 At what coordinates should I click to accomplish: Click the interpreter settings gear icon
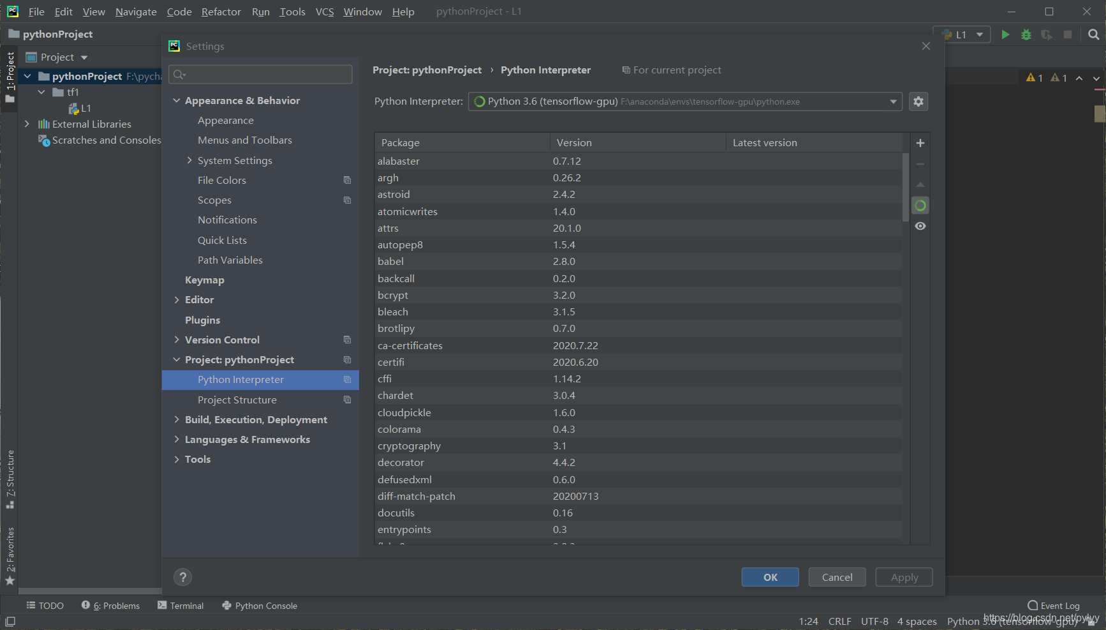coord(918,101)
